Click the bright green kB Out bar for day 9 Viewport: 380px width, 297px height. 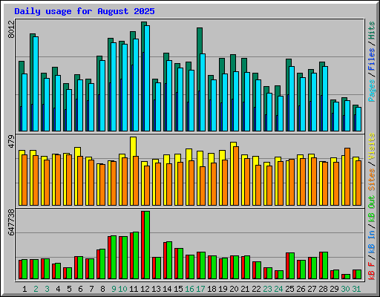(x=114, y=258)
